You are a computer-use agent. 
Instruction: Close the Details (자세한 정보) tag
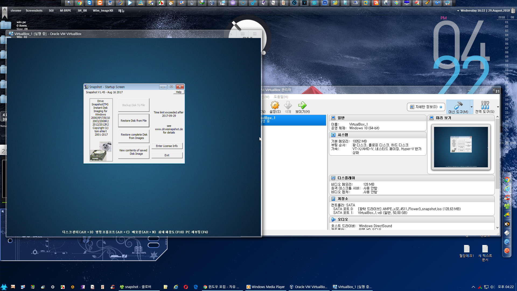(x=441, y=107)
